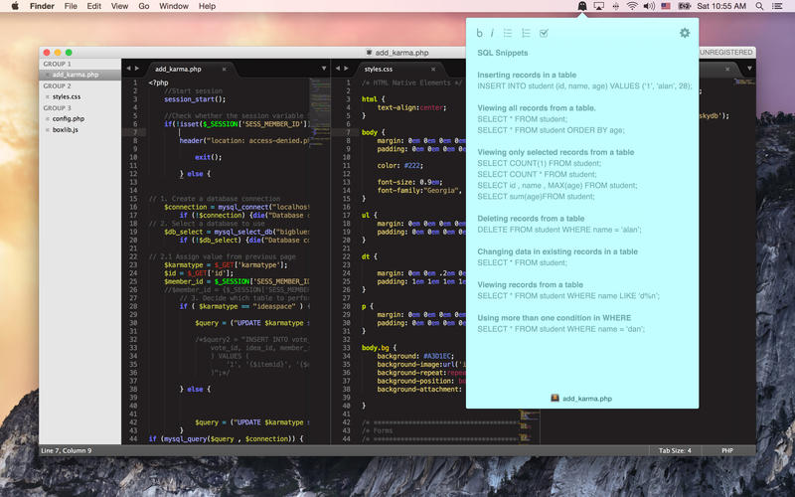
Task: Select boxlib.js in the sidebar
Action: point(67,129)
